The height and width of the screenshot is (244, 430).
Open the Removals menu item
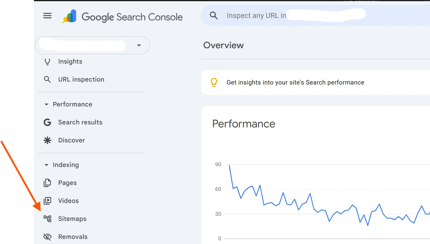73,237
